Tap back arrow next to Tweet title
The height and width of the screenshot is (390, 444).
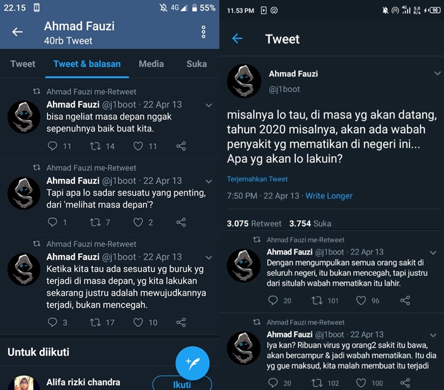[x=237, y=39]
